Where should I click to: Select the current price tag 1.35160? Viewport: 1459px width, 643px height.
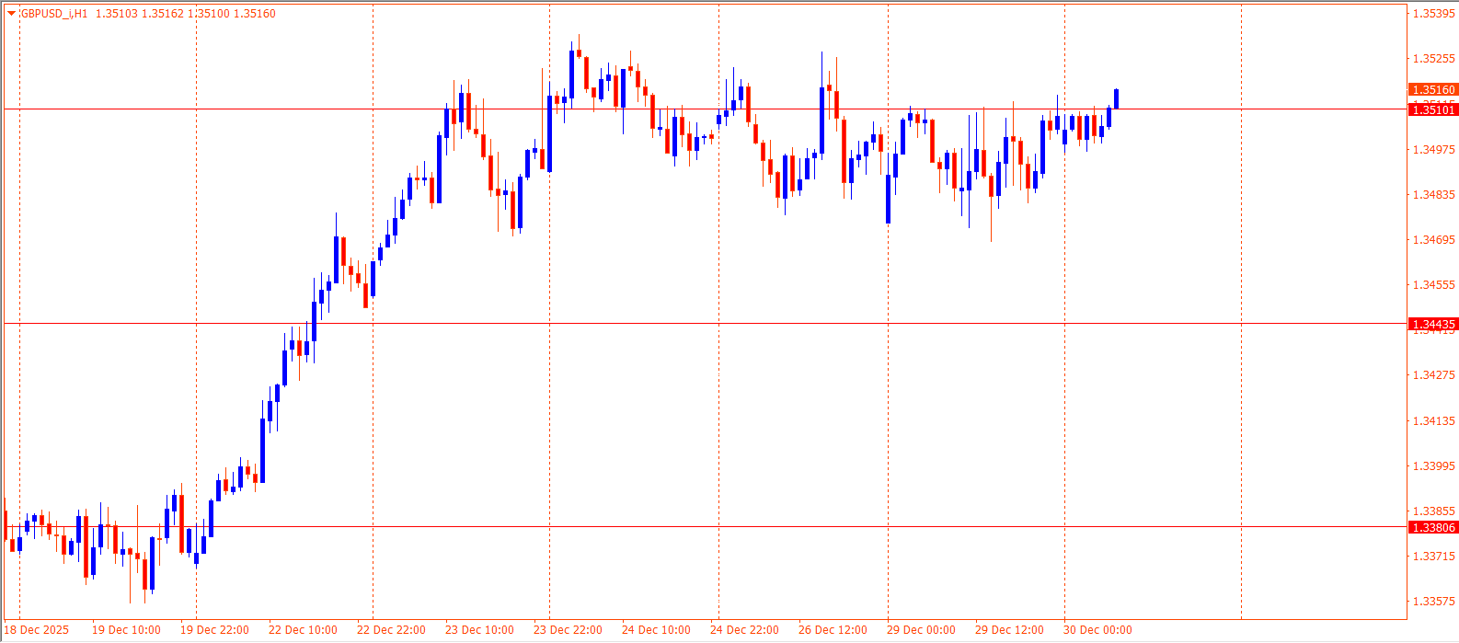pyautogui.click(x=1433, y=89)
